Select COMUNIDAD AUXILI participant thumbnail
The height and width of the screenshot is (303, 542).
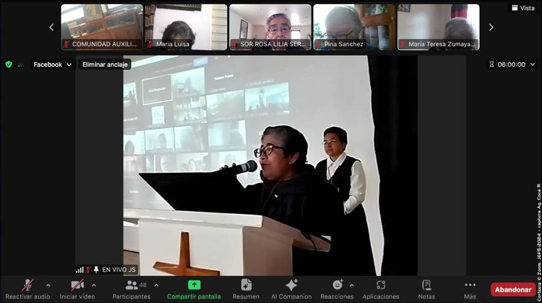[x=102, y=27]
